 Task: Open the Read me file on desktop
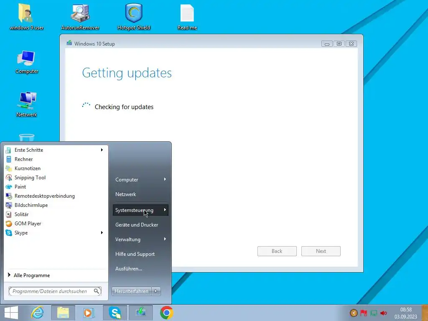[x=187, y=17]
